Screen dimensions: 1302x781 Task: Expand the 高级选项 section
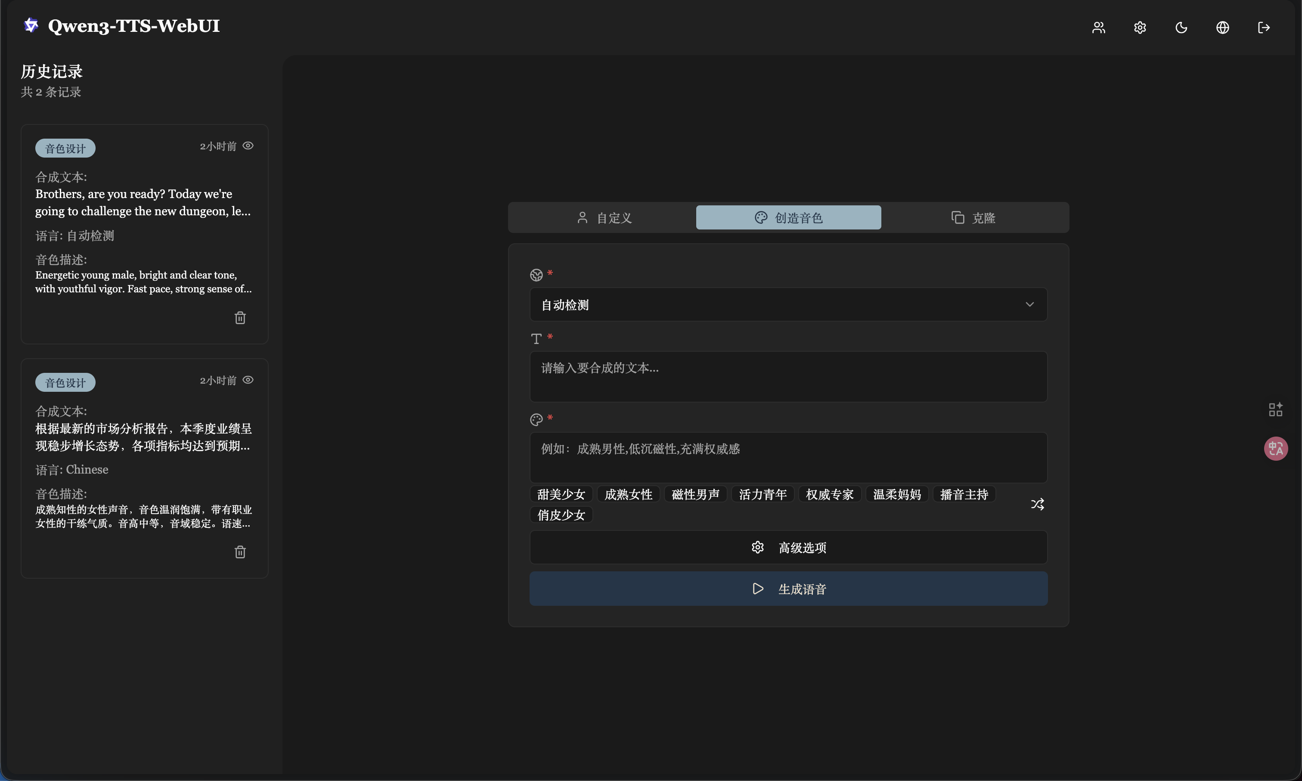click(x=787, y=547)
